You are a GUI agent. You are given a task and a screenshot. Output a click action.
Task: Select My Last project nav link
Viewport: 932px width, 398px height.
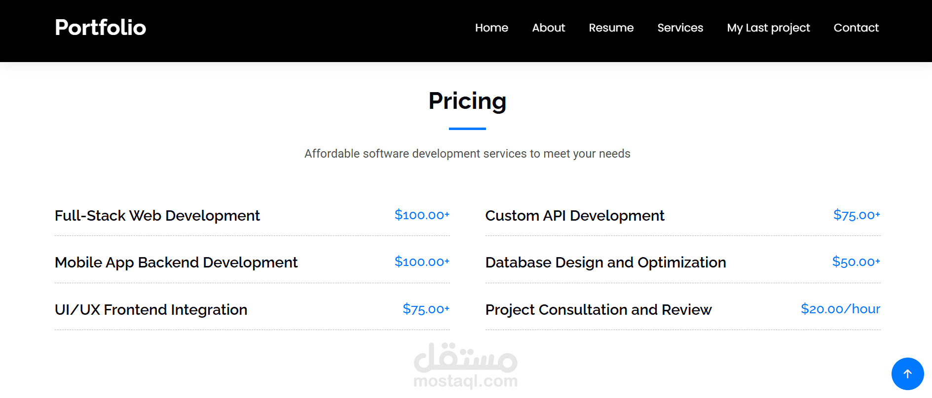tap(768, 28)
